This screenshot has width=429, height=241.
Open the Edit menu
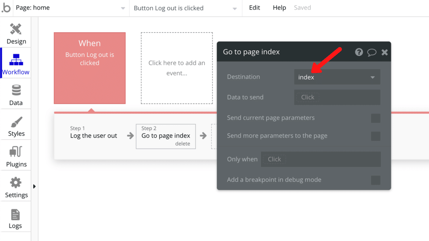(x=254, y=7)
